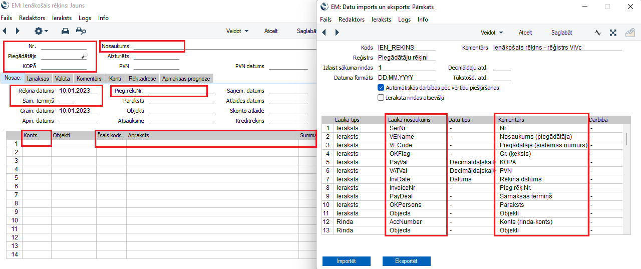Click the print icon in invoice toolbar
Viewport: 641px width, 269px height.
pyautogui.click(x=65, y=31)
